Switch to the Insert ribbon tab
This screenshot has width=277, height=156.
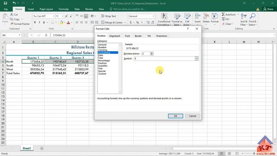coord(31,9)
